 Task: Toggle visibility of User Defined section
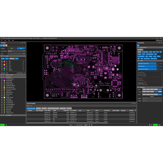[3, 115]
